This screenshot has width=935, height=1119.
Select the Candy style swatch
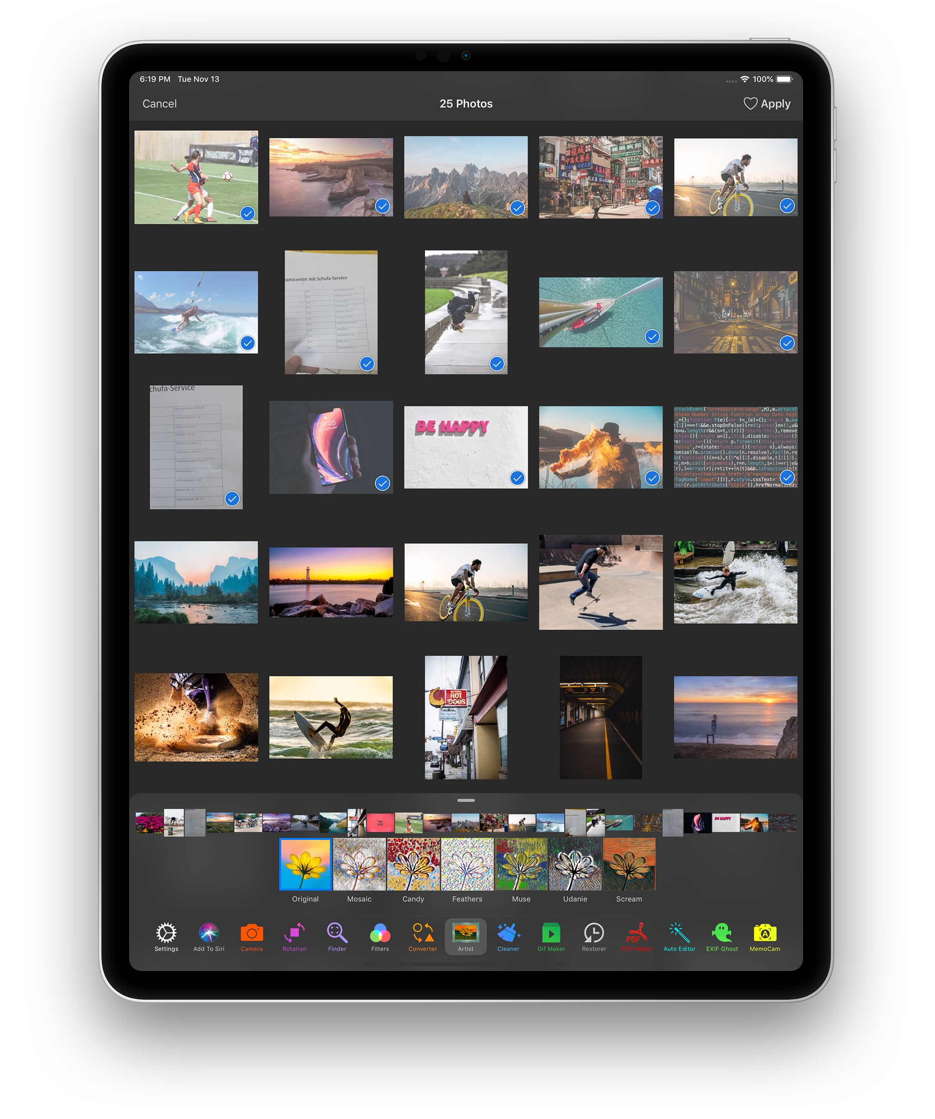coord(413,864)
